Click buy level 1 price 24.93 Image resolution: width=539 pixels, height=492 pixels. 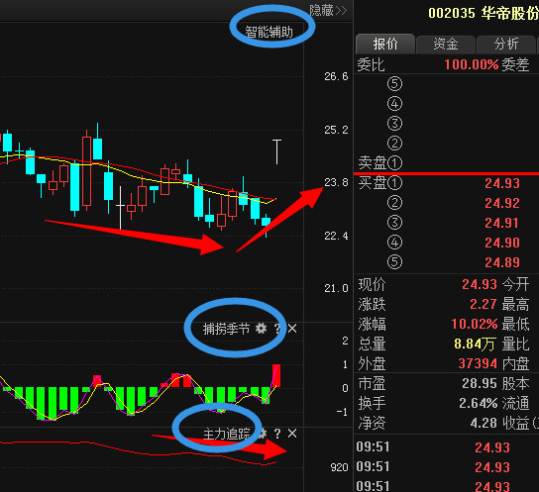(x=502, y=183)
